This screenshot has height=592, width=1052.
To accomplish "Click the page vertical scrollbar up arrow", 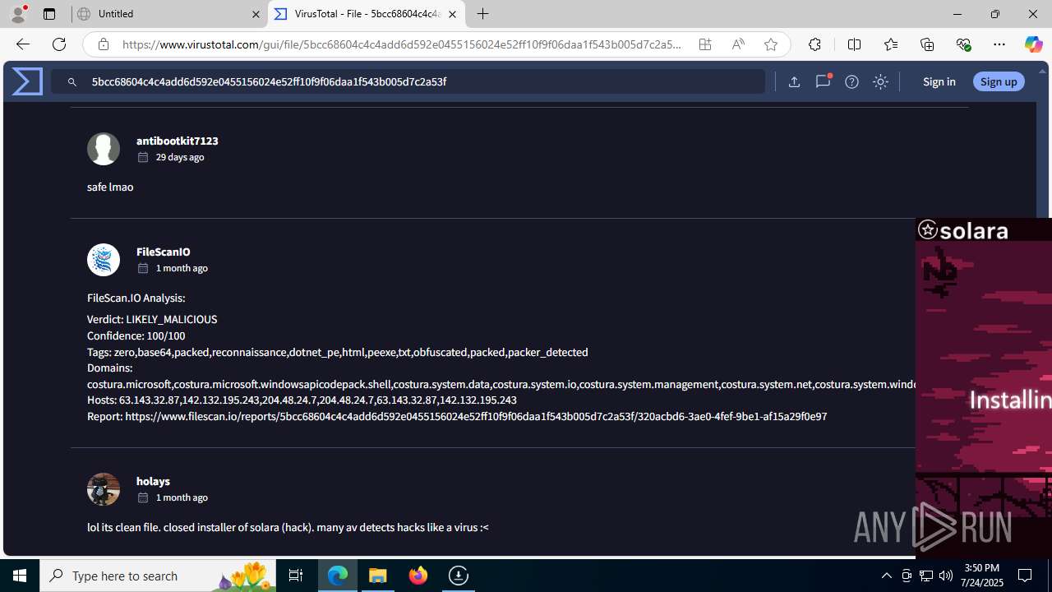I will click(1042, 72).
